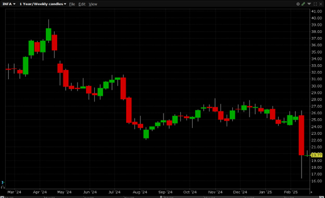325x198 pixels.
Task: Click the Aug '24 date label
Action: (140, 192)
